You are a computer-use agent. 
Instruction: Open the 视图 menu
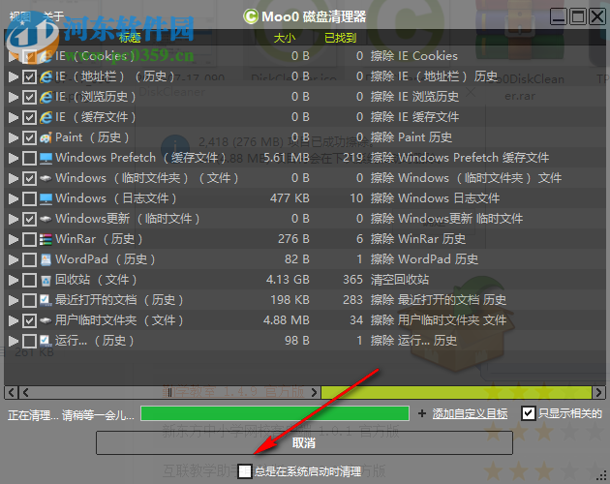[x=19, y=16]
